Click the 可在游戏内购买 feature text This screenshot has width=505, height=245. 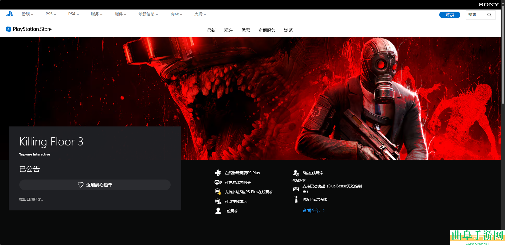(238, 182)
